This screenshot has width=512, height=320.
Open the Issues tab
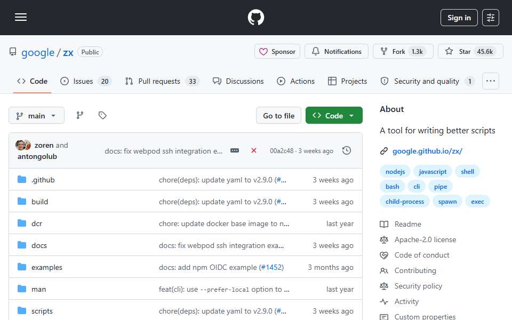[x=86, y=81]
